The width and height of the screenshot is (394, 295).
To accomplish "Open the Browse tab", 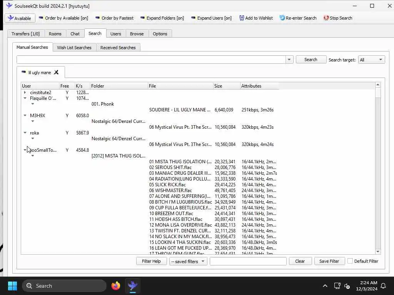I will [137, 34].
